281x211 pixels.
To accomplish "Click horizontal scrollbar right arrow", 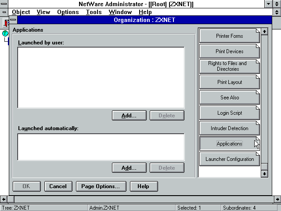I will (277, 199).
